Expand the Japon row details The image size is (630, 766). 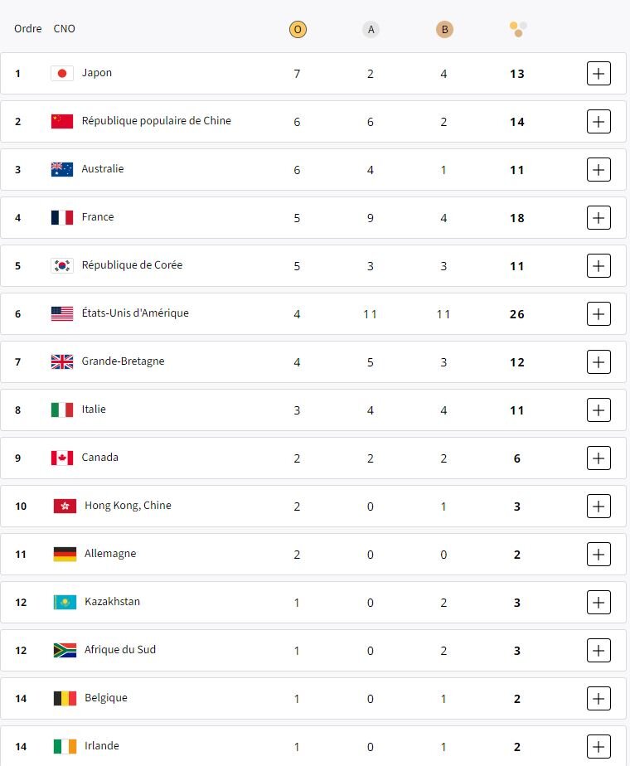tap(598, 74)
